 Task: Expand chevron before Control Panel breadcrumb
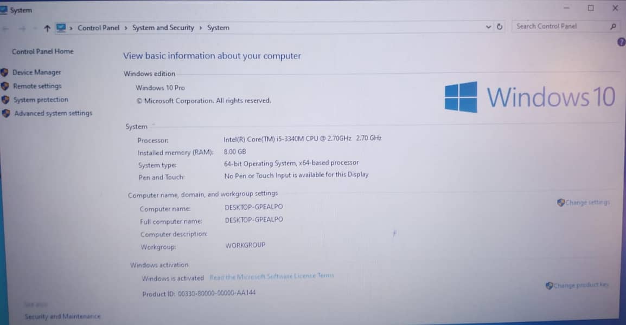tap(71, 28)
